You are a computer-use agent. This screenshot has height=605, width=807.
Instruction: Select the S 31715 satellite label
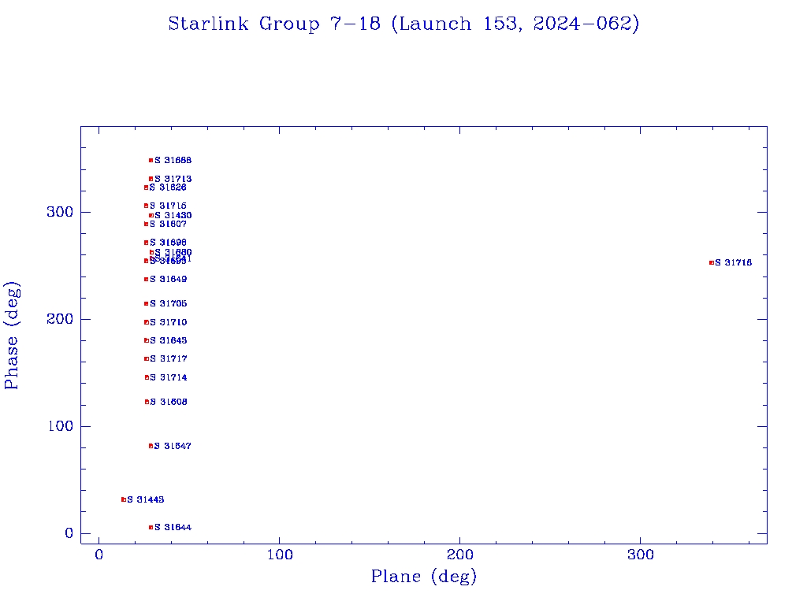pyautogui.click(x=169, y=206)
